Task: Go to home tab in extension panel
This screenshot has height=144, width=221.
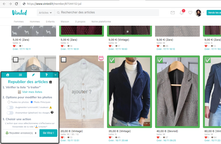Action: 8,75
